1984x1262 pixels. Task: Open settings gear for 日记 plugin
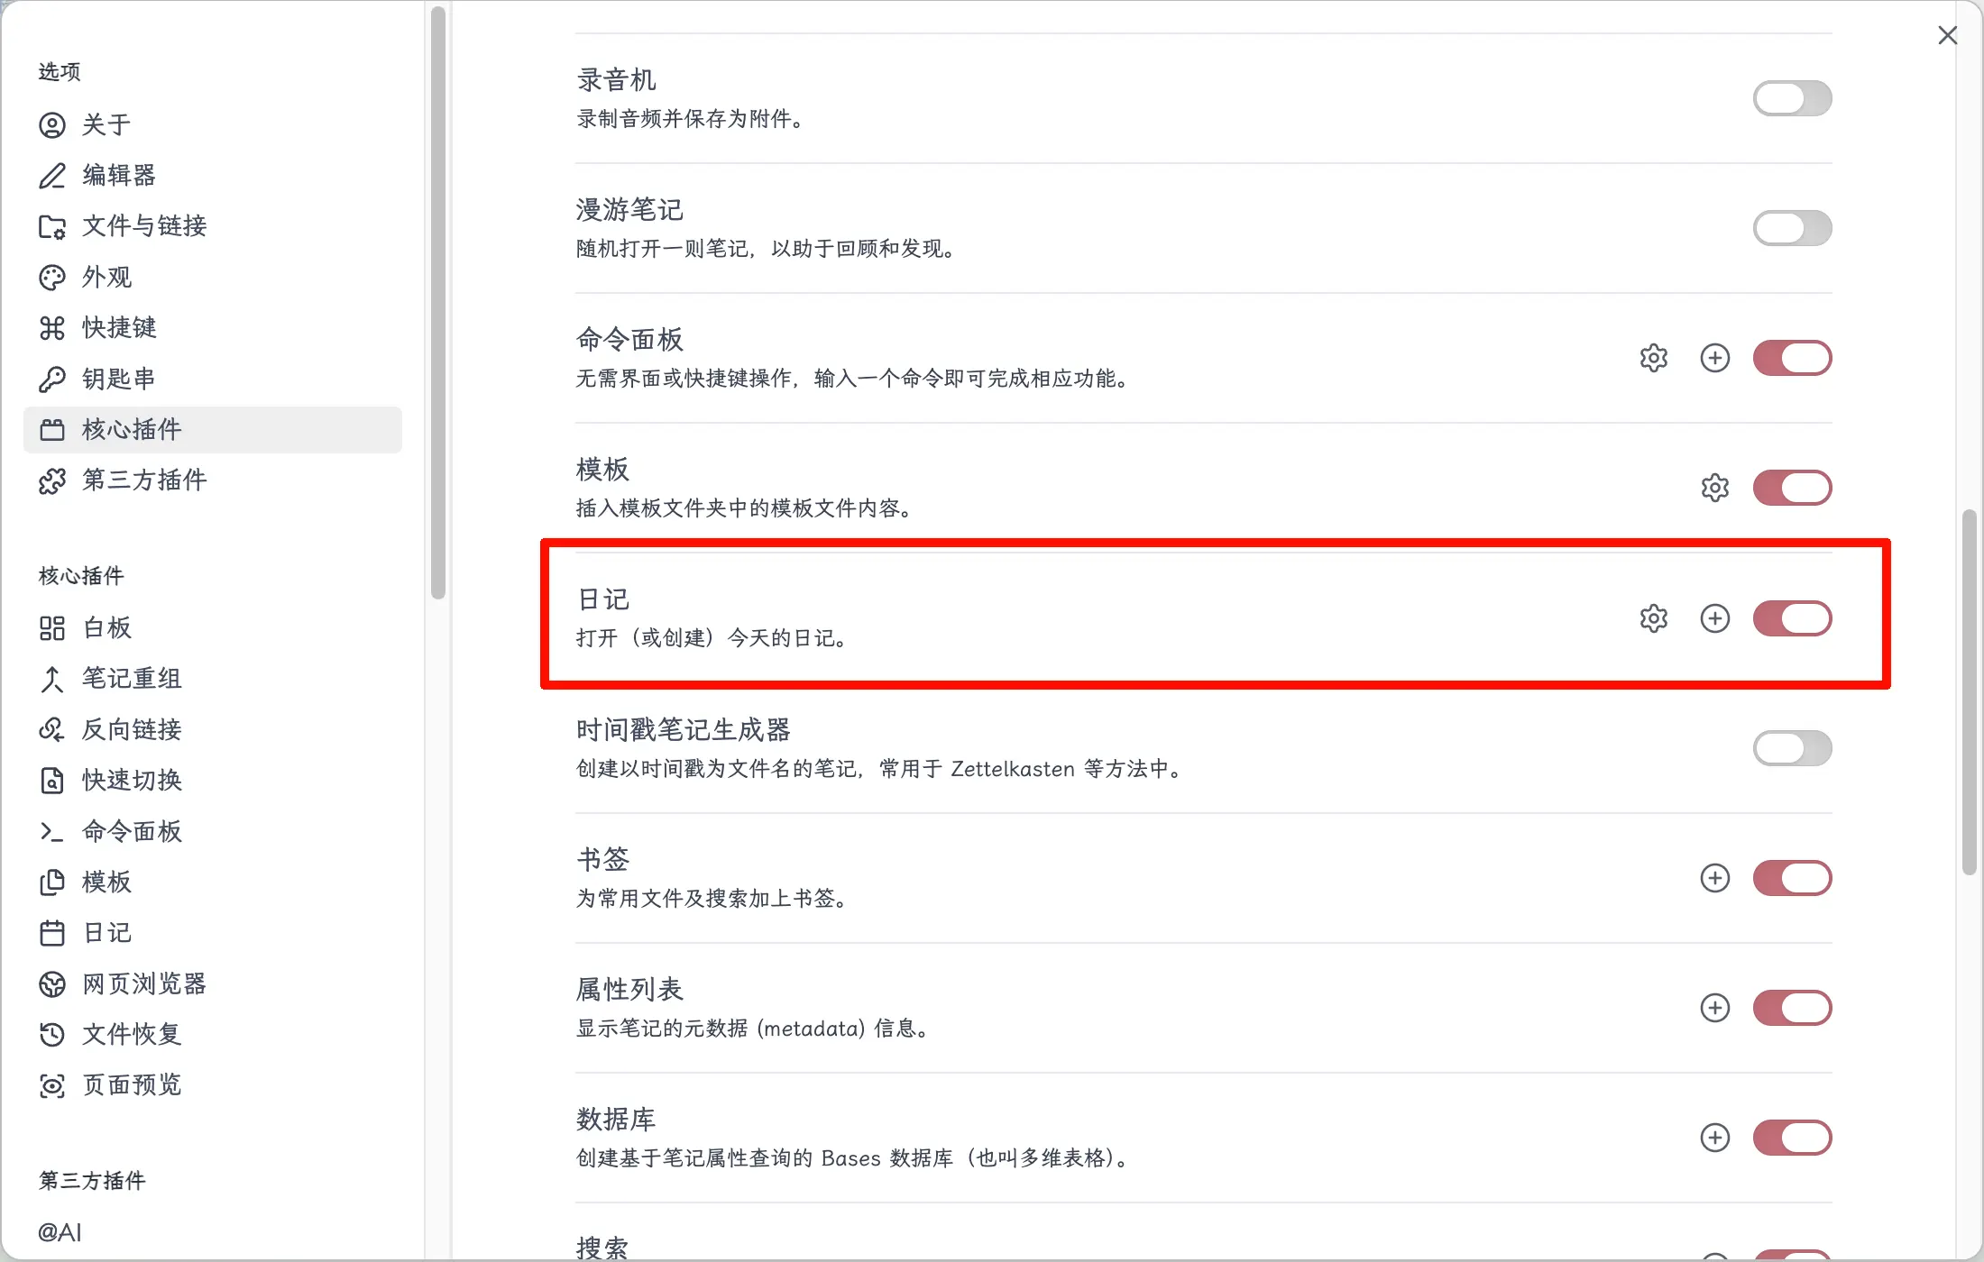coord(1653,618)
